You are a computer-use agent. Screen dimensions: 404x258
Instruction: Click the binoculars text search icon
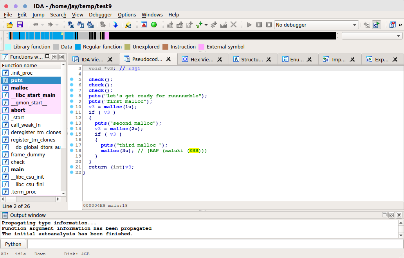pos(80,25)
